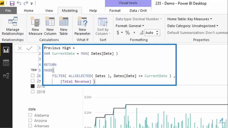228x128 pixels.
Task: Open the Data Category Uncategorized dropdown
Action: [x=193, y=26]
